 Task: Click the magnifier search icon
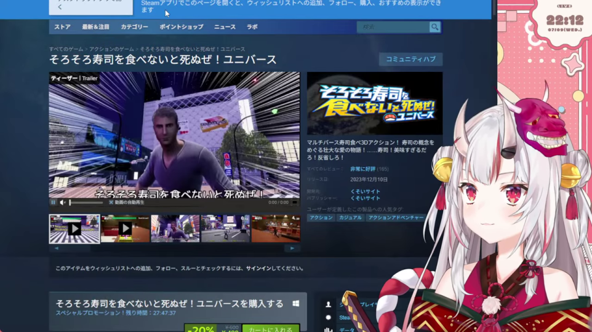point(435,27)
